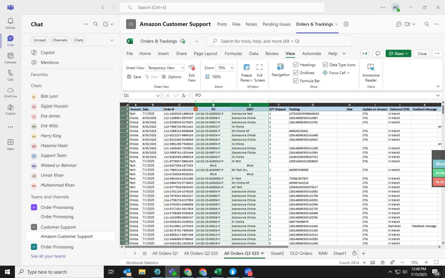Open the channel conversation icon

(x=399, y=24)
